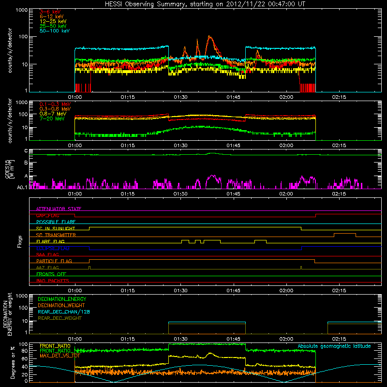Image resolution: width=387 pixels, height=387 pixels.
Task: Click the PARTICLE_FLAG label
Action: (x=54, y=261)
